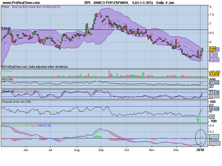222x166 pixels.
Task: Click the orange 5.64 current price tag
Action: pyautogui.click(x=212, y=49)
